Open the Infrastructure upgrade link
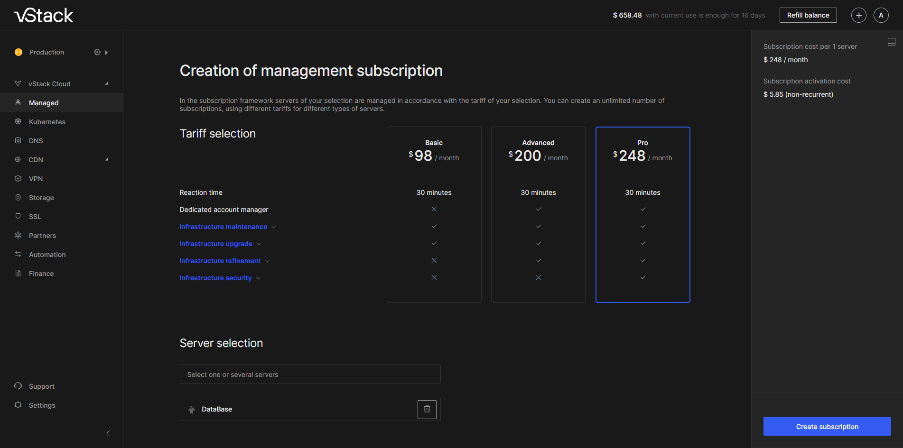This screenshot has width=903, height=448. click(216, 244)
